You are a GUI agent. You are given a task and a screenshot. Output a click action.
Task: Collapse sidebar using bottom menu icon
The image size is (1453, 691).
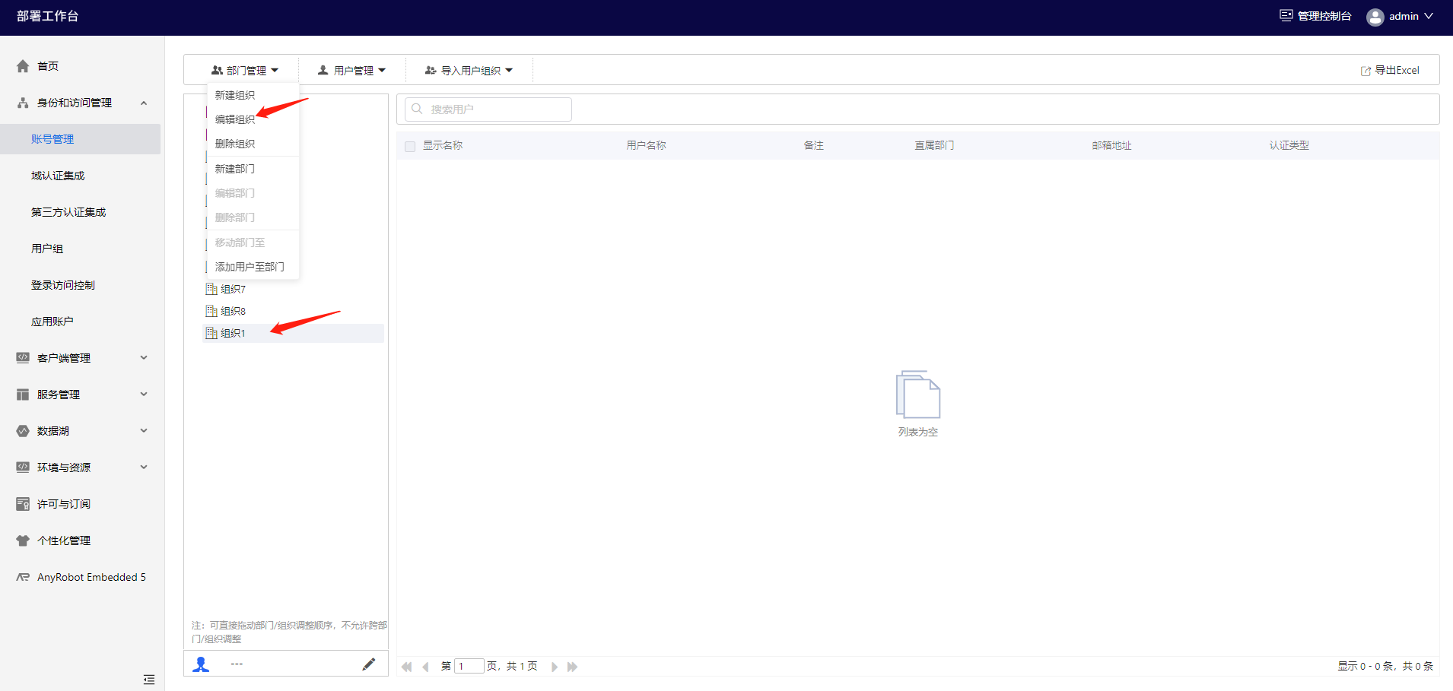pos(149,680)
